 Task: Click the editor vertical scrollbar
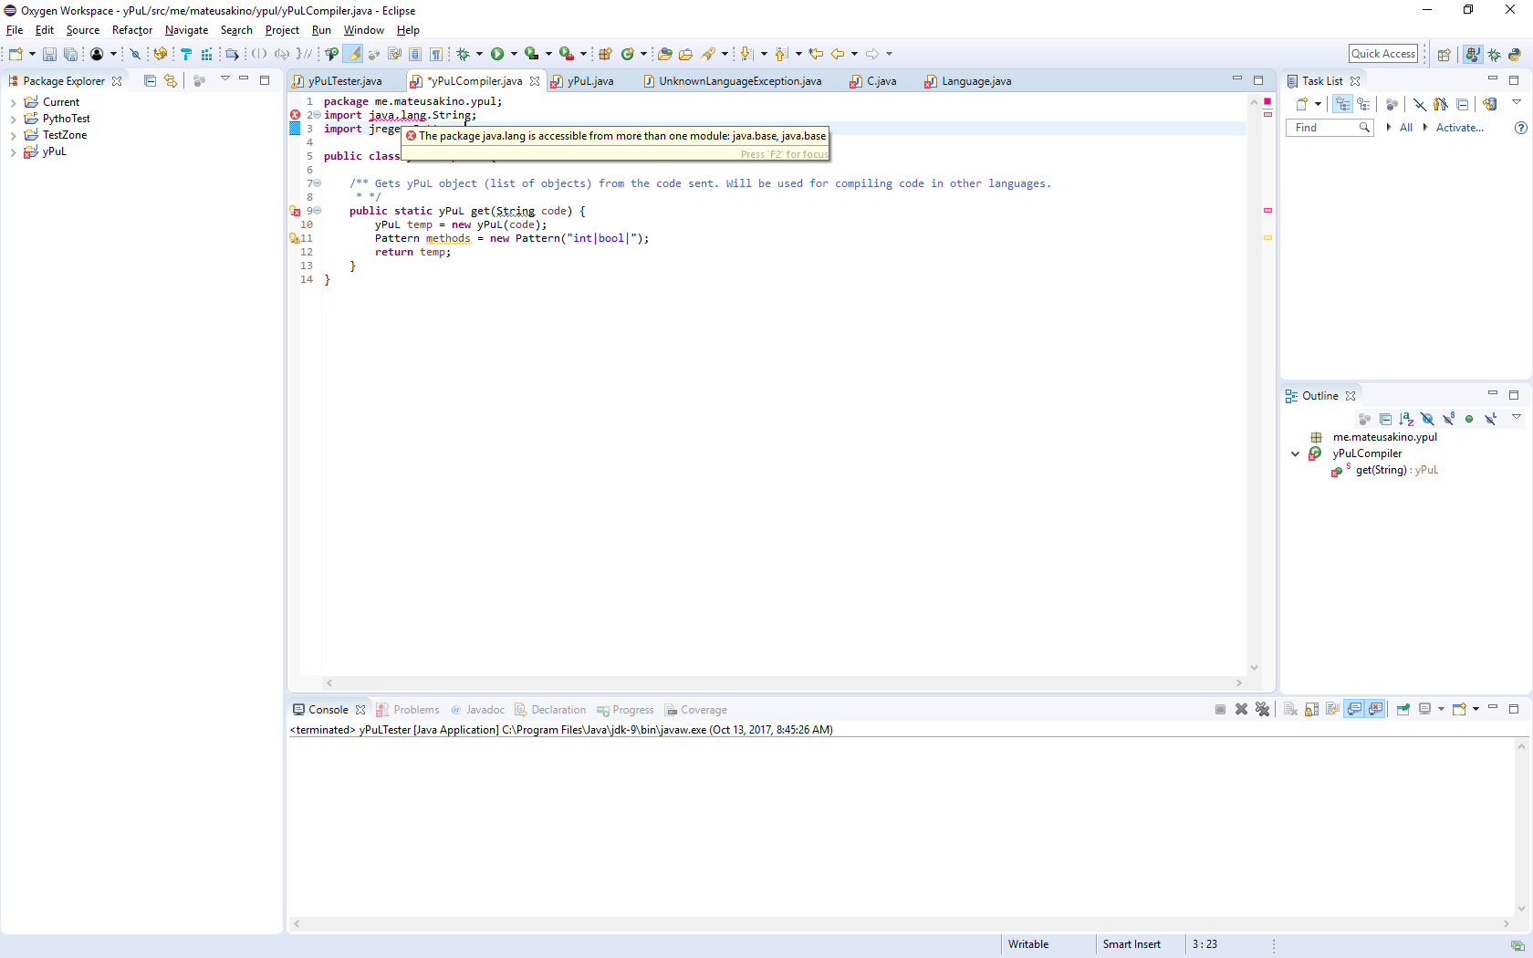point(1254,383)
